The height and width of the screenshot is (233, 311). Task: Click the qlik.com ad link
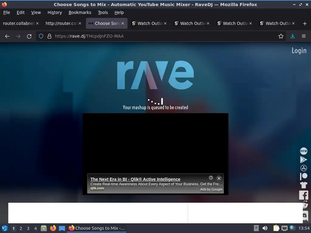[97, 188]
